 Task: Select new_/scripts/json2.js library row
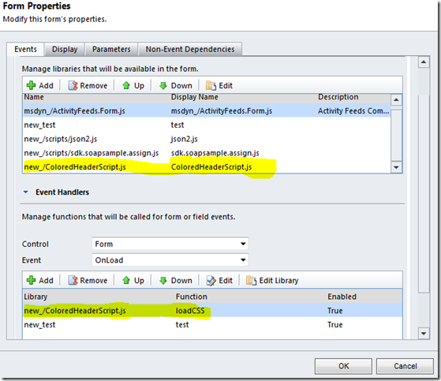click(207, 139)
